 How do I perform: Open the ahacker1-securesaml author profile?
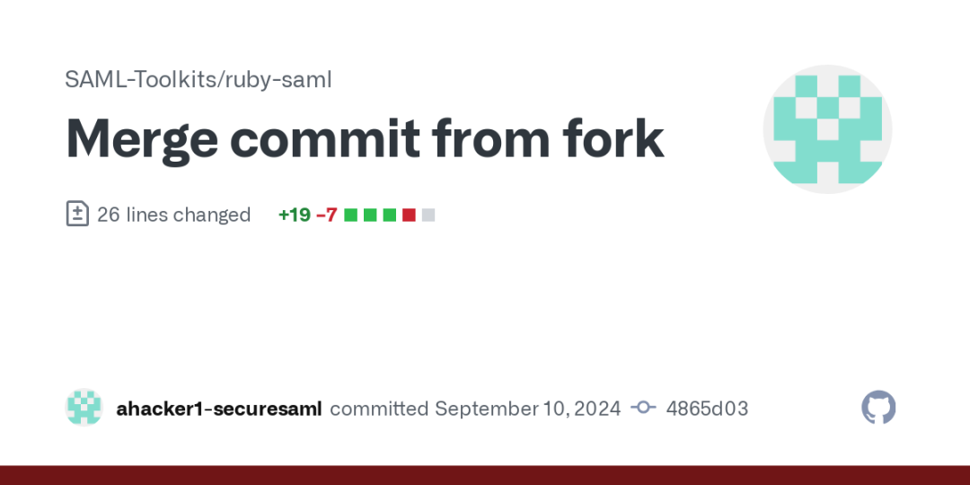[219, 409]
